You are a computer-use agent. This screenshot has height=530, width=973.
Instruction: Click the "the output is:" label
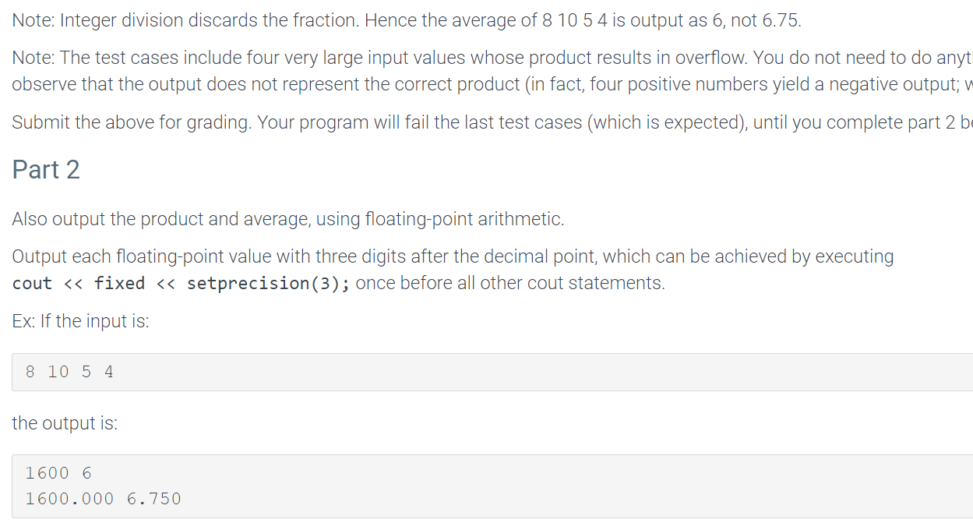[65, 423]
